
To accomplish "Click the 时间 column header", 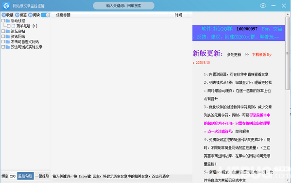I will tap(178, 15).
